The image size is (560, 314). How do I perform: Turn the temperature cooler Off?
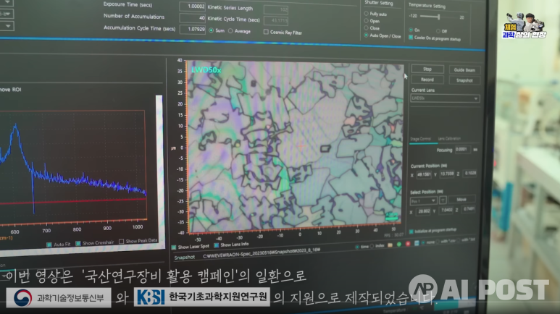[x=438, y=31]
